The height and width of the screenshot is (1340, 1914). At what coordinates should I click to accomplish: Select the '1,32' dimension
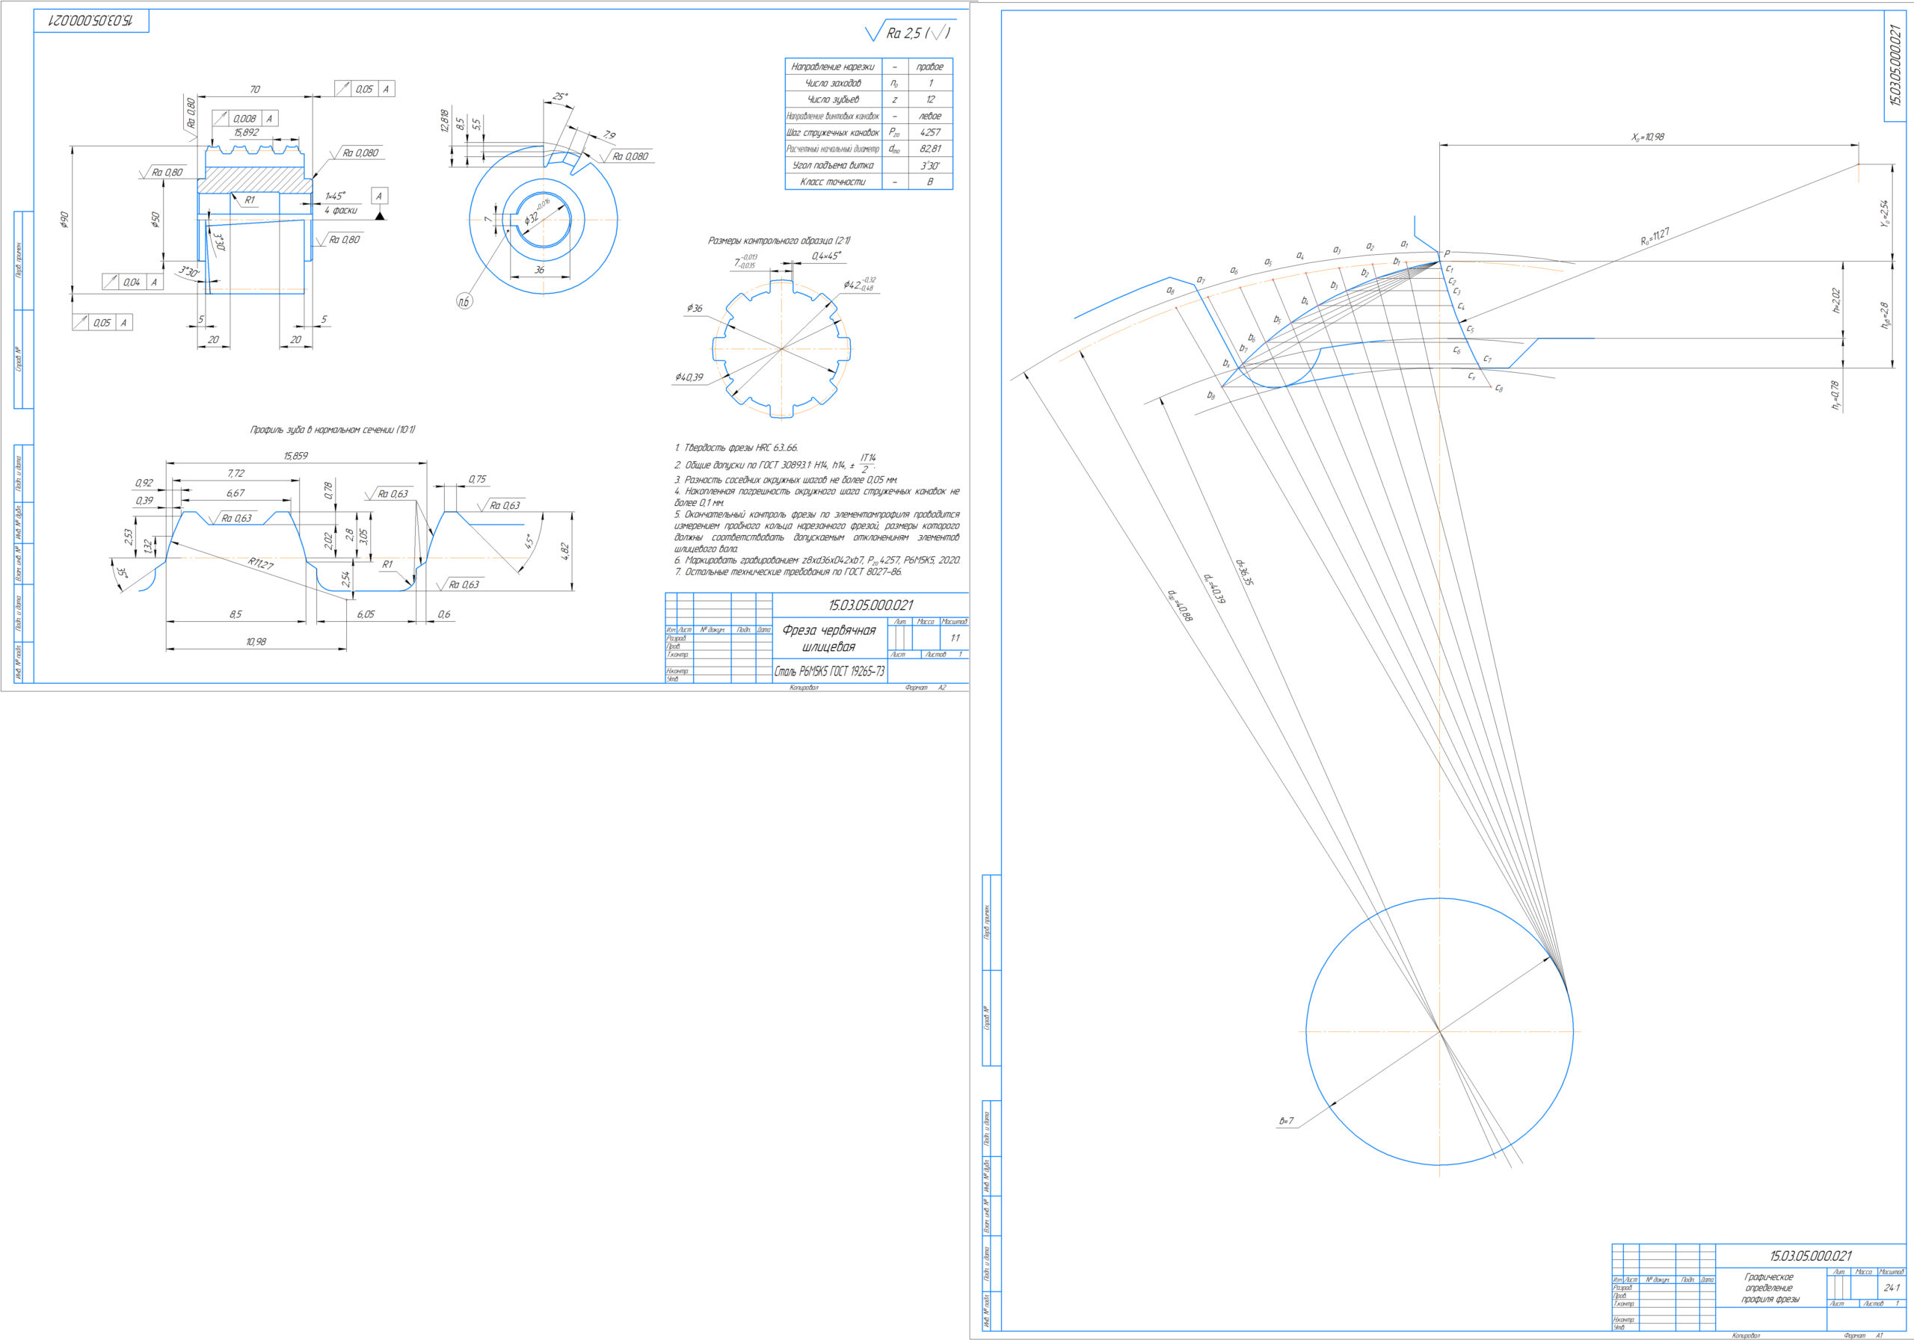point(148,546)
